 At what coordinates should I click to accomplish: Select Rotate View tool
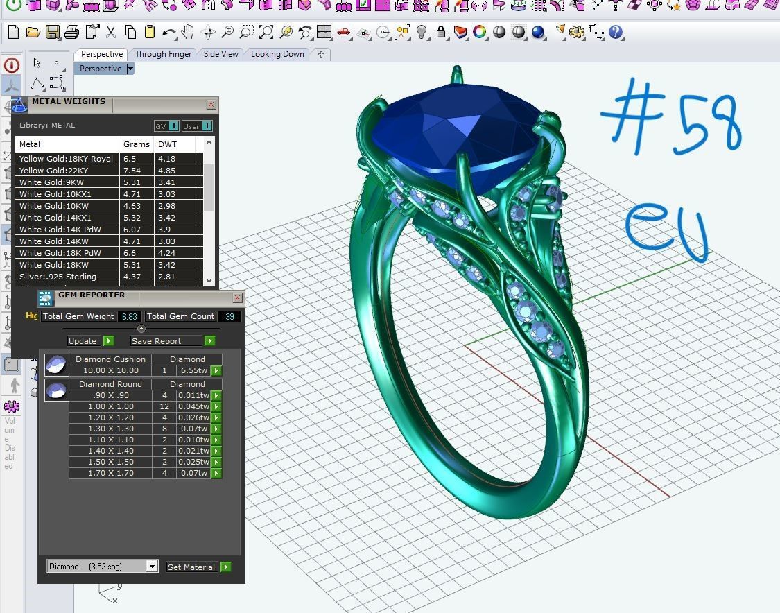point(208,33)
